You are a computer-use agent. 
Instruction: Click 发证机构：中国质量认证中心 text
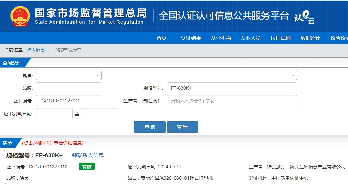(279, 178)
